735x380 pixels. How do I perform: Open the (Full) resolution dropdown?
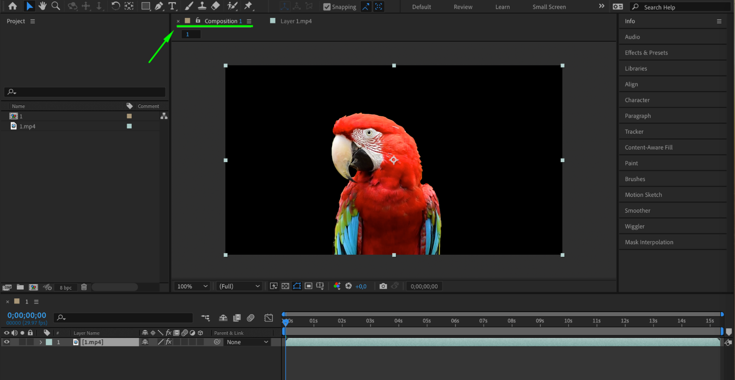239,286
